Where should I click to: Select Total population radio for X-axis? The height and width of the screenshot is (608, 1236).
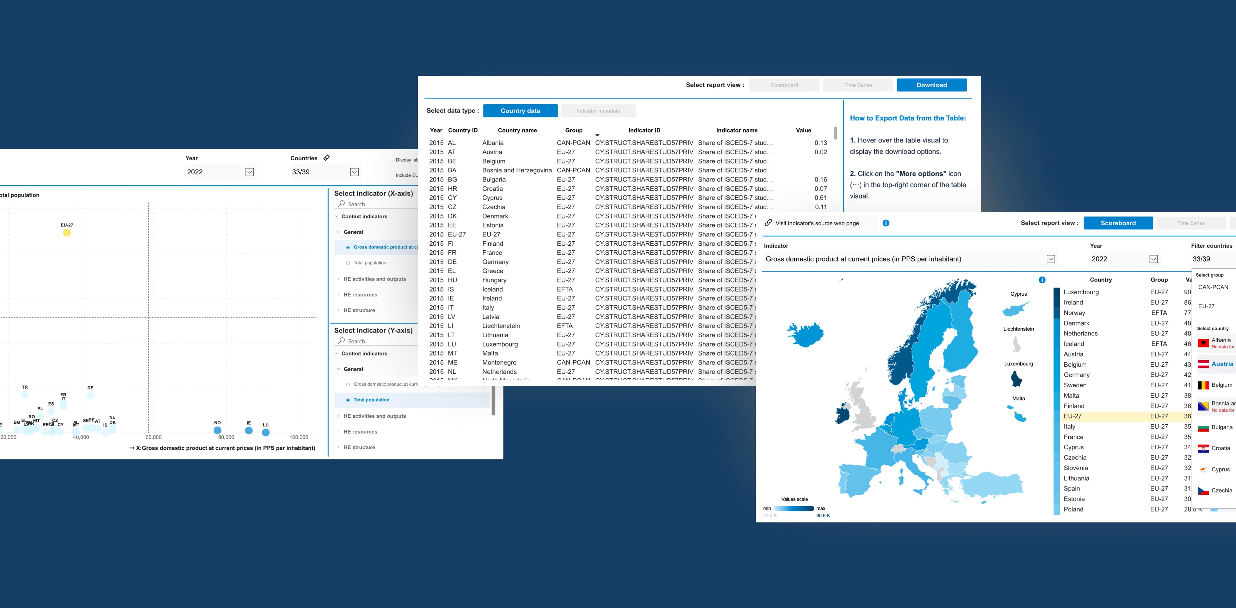(x=348, y=263)
